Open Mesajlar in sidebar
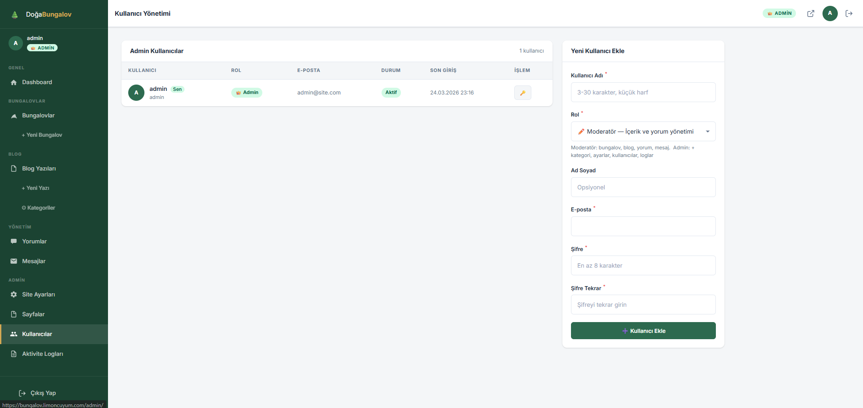 [34, 261]
